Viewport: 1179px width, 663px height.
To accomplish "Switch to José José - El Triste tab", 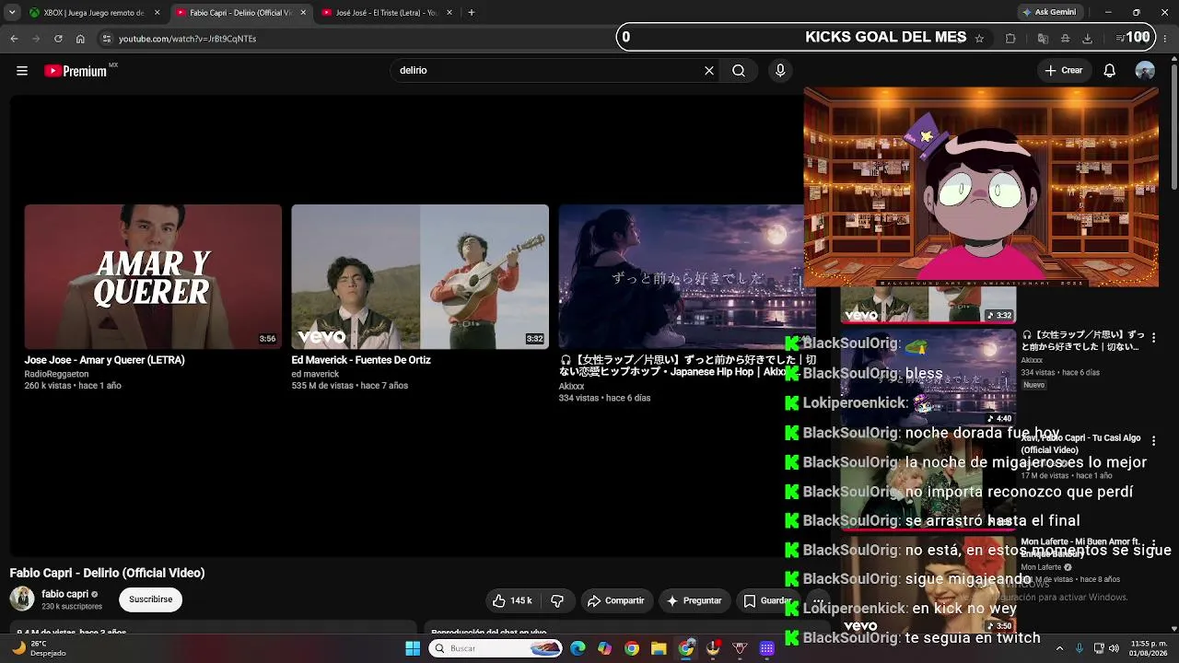I will click(x=387, y=13).
